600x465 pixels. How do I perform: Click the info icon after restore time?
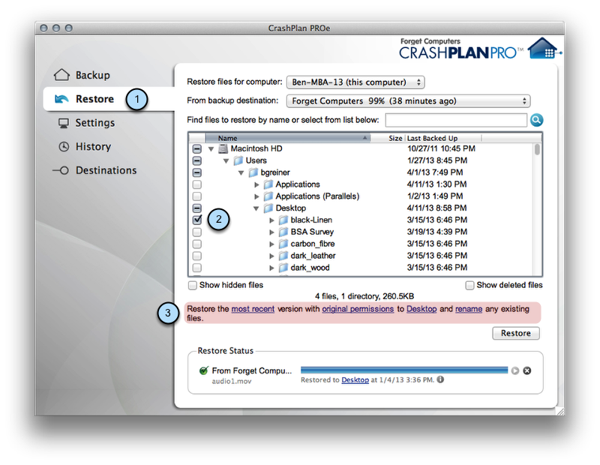tap(440, 379)
